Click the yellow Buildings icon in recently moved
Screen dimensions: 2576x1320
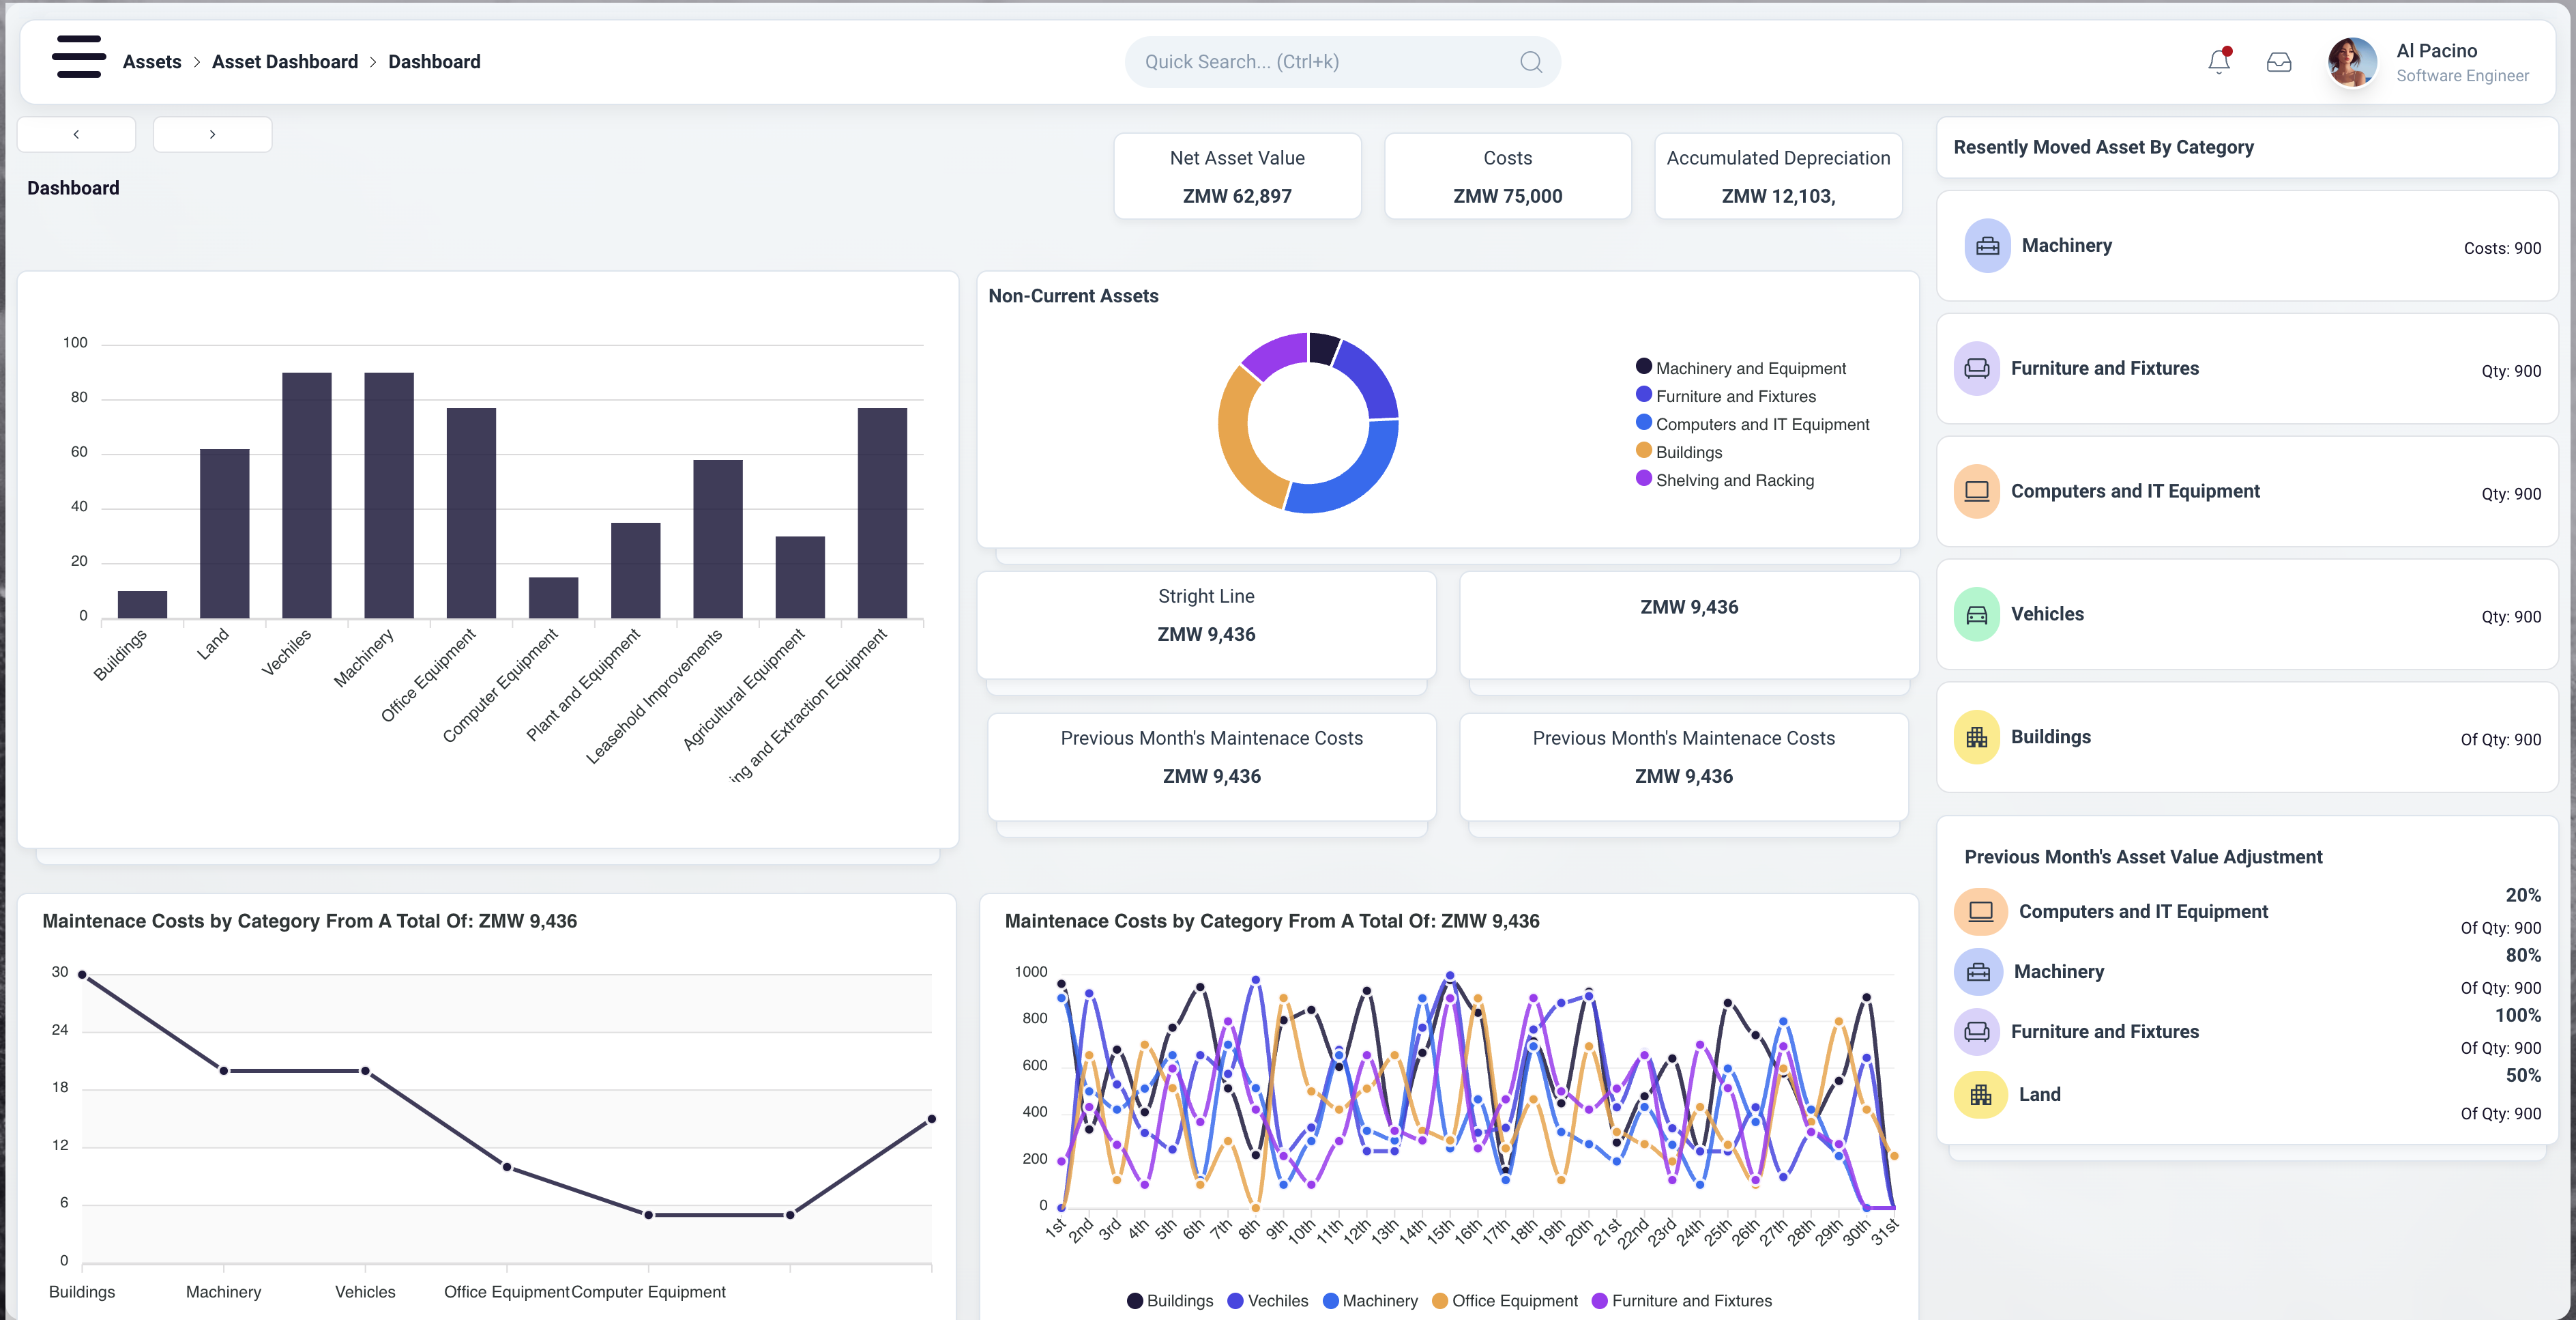click(1976, 738)
